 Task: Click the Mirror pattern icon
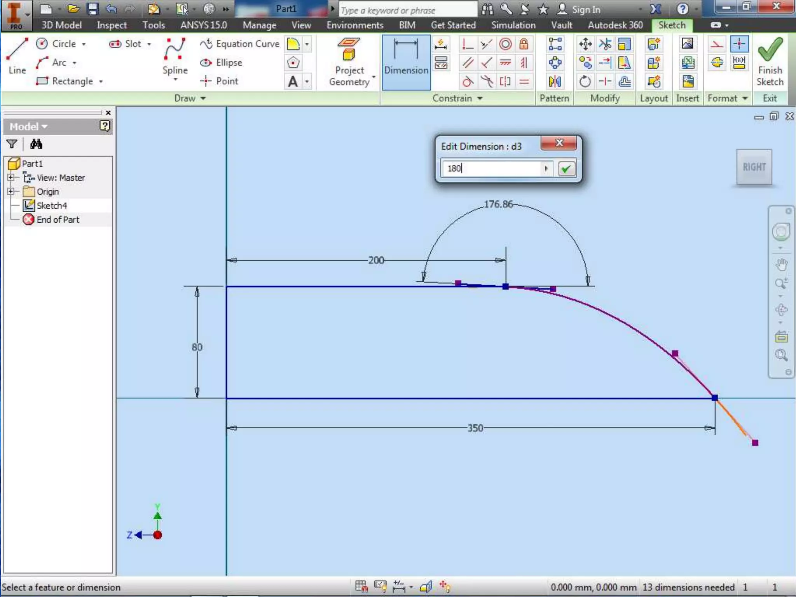coord(555,82)
